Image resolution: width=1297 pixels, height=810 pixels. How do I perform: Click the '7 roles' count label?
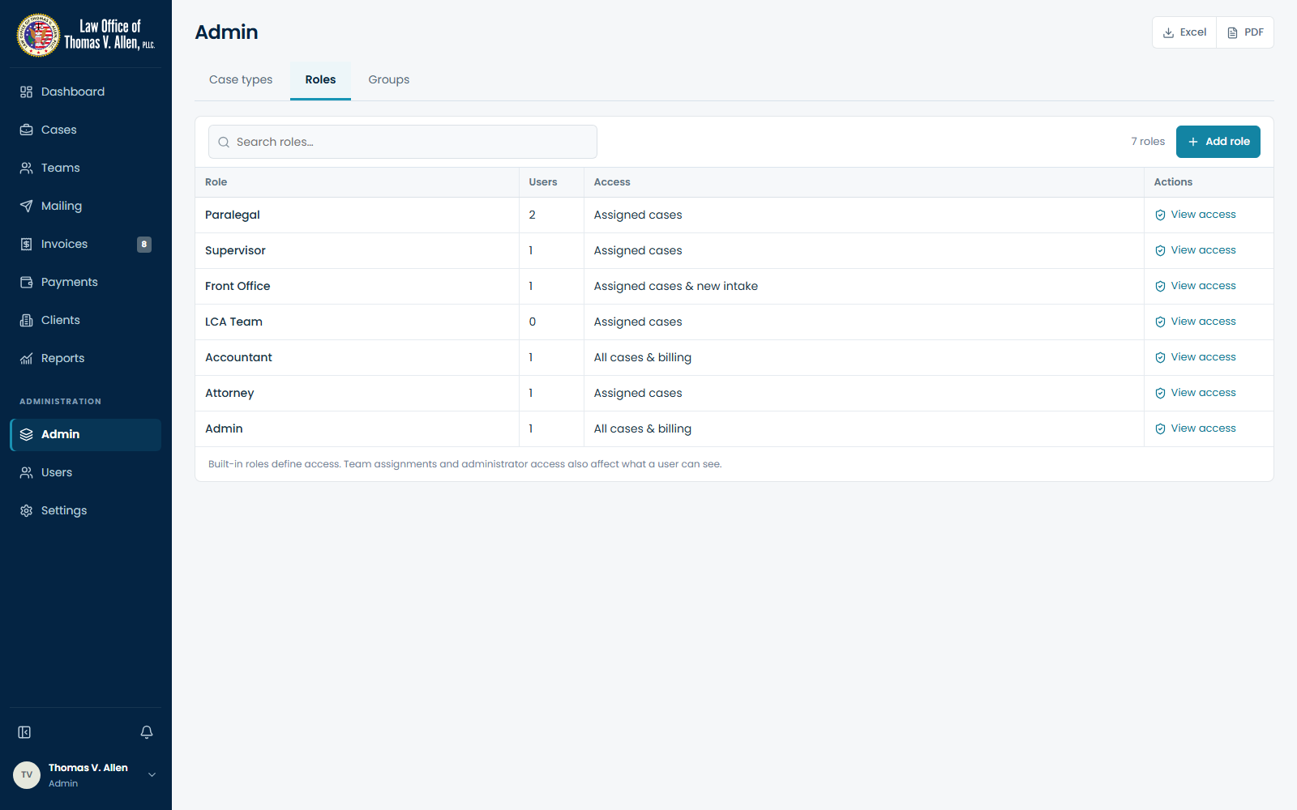pyautogui.click(x=1148, y=142)
